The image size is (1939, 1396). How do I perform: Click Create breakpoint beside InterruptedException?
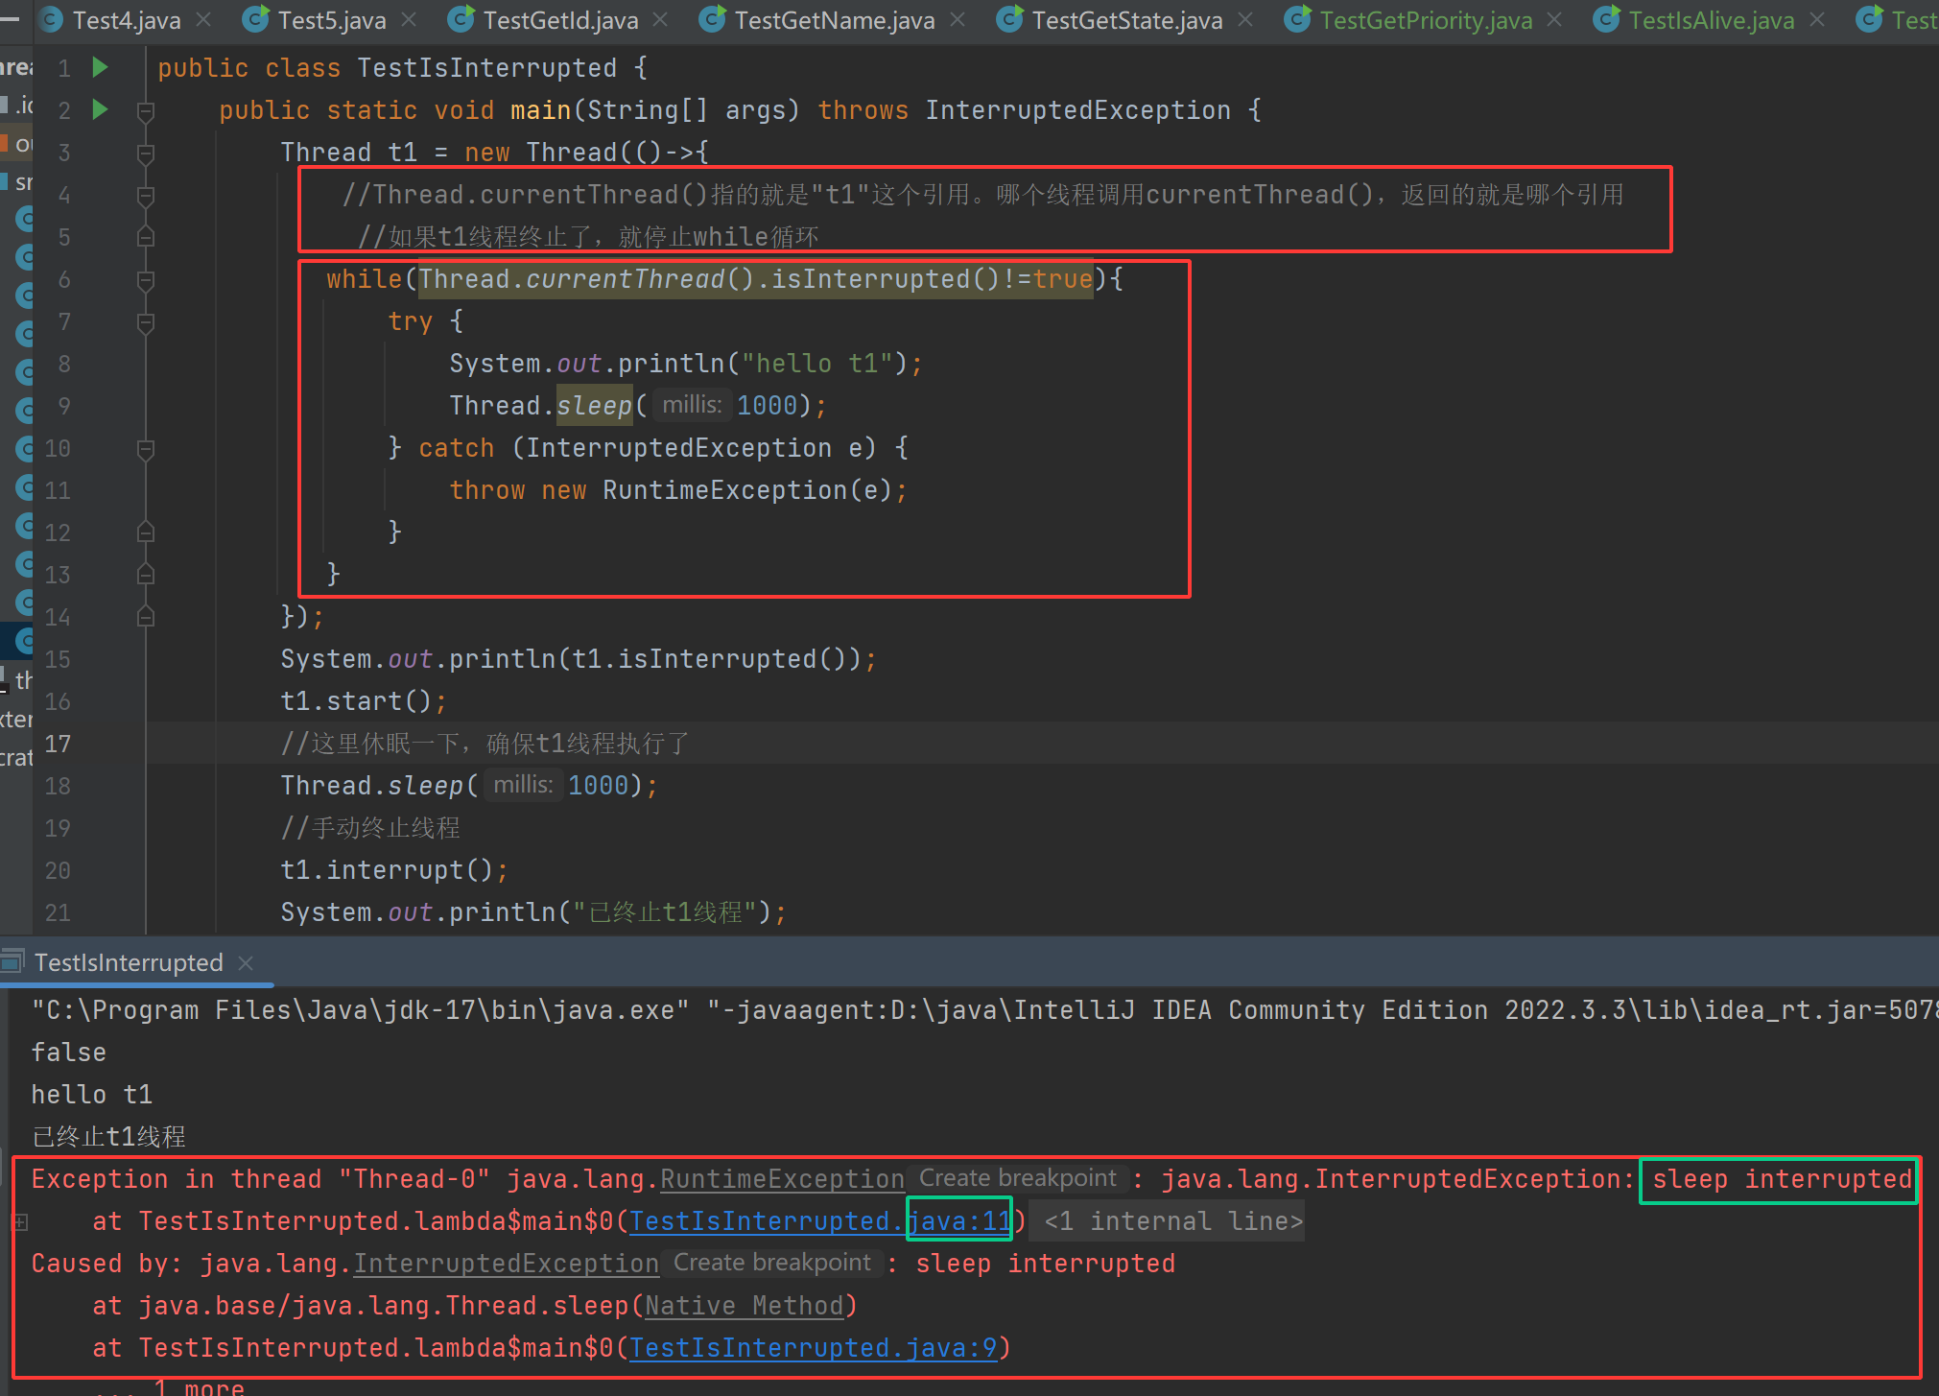coord(771,1263)
